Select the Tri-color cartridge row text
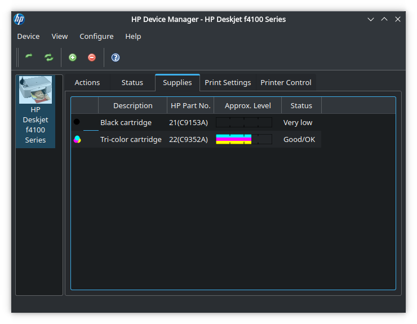Image resolution: width=417 pixels, height=324 pixels. (131, 140)
